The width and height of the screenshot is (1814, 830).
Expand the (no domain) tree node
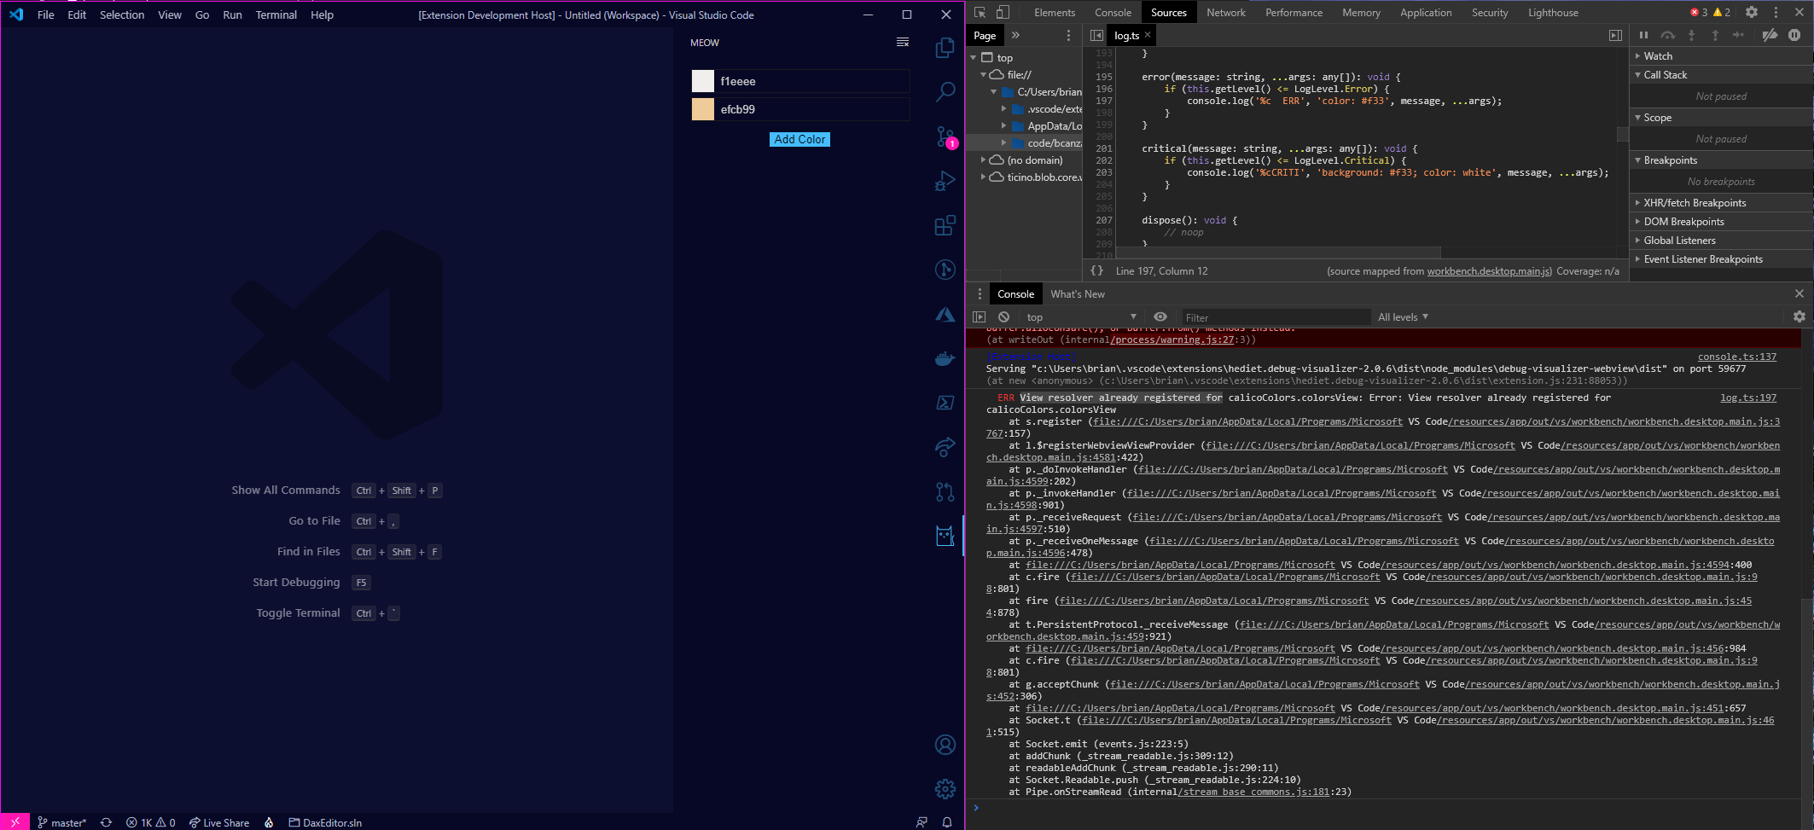pos(983,160)
